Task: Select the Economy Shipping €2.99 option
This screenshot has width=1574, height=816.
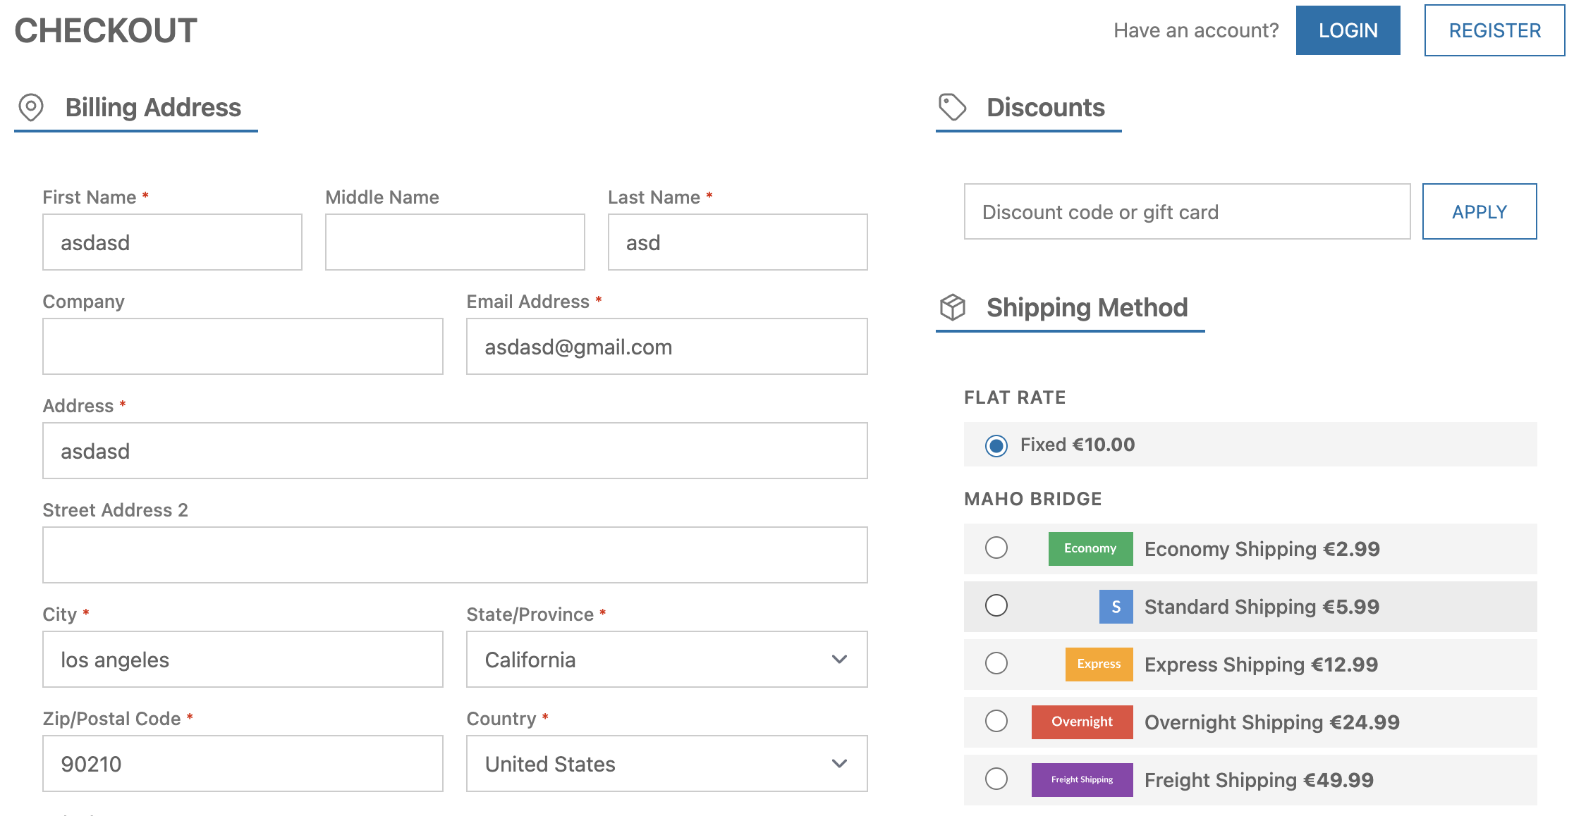Action: 996,548
